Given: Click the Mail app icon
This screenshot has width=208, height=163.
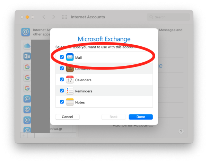Looking at the screenshot, I should point(70,57).
